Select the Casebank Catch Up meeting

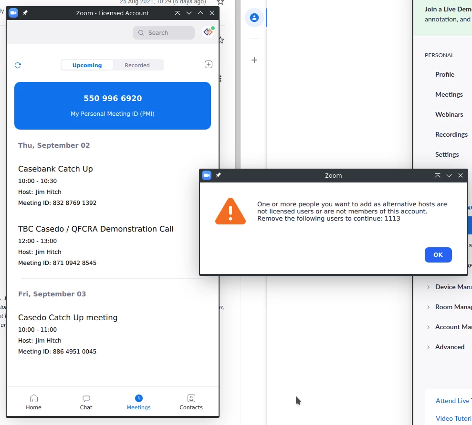tap(55, 169)
